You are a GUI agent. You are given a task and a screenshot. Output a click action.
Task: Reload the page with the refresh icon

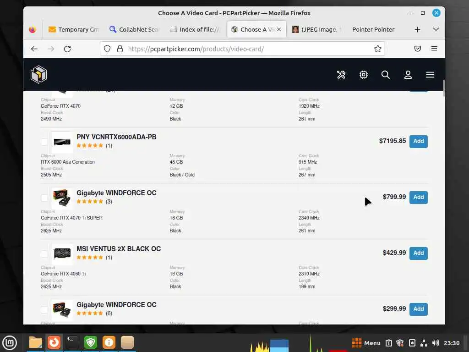pyautogui.click(x=67, y=49)
